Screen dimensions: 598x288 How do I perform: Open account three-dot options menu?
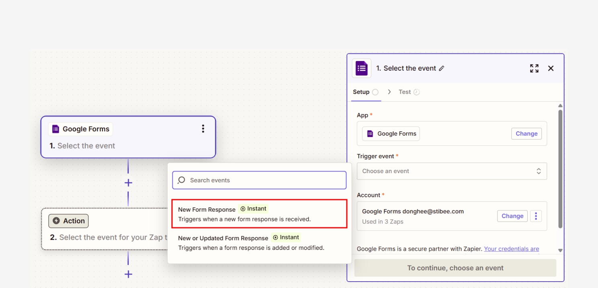point(536,216)
